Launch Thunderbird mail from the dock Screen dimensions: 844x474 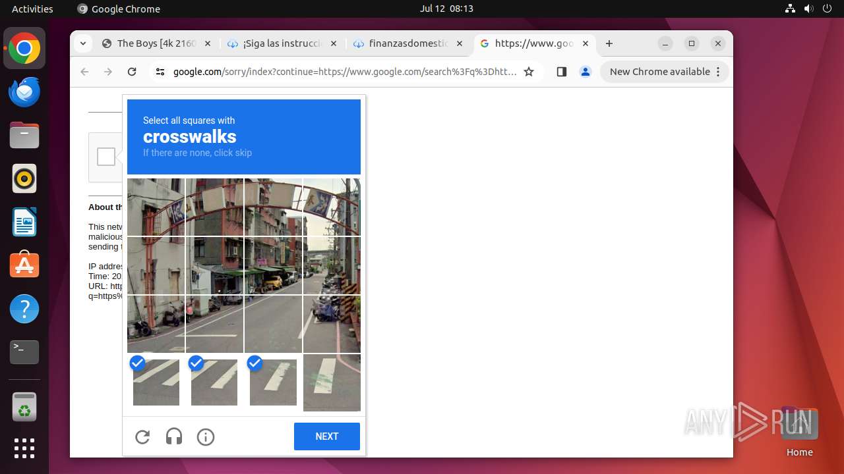(x=24, y=92)
